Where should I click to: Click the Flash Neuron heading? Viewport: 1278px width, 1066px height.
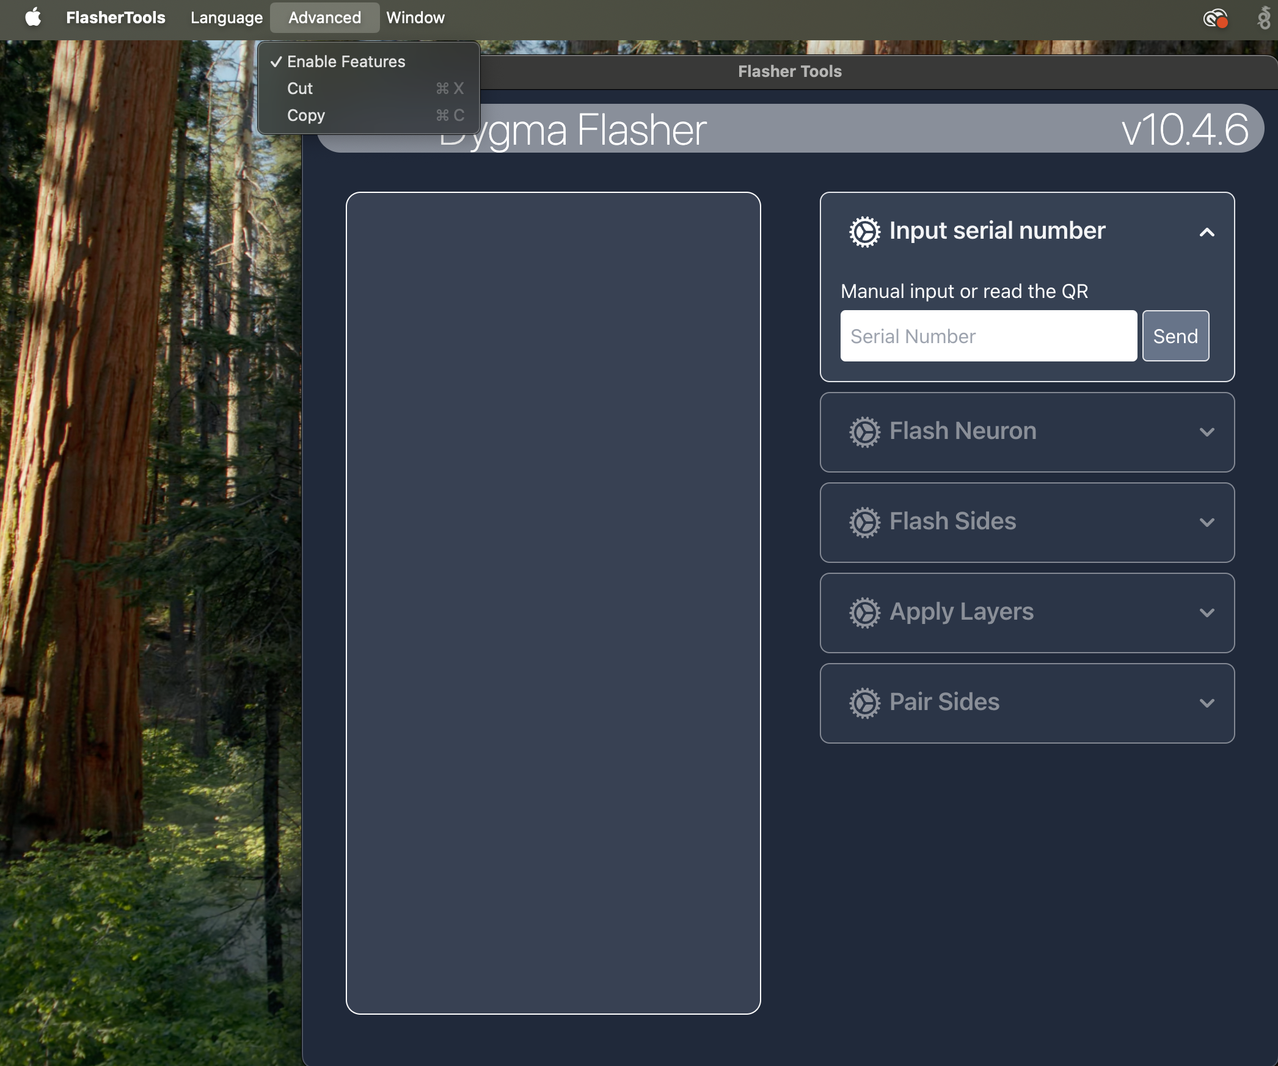pos(963,431)
